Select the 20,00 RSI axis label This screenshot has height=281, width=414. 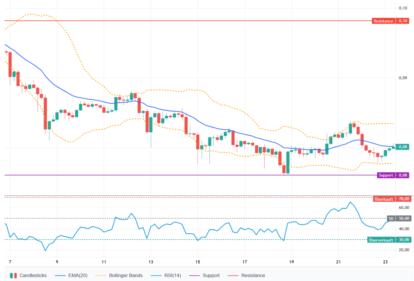click(x=404, y=250)
